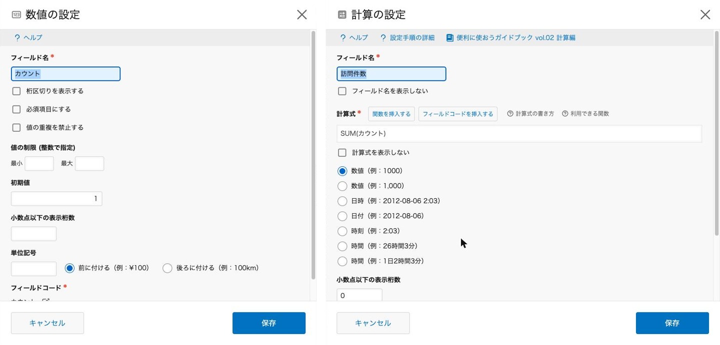The height and width of the screenshot is (345, 720).
Task: Choose 数値（例：1,000） format
Action: pyautogui.click(x=342, y=186)
